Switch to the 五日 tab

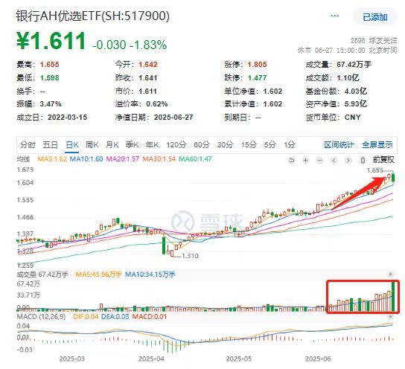click(x=50, y=145)
